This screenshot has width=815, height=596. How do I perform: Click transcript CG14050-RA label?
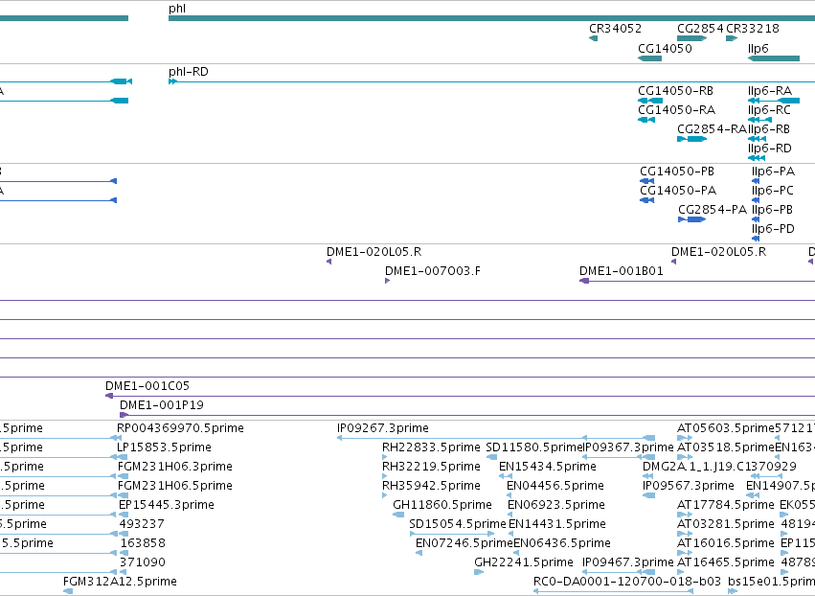point(677,110)
